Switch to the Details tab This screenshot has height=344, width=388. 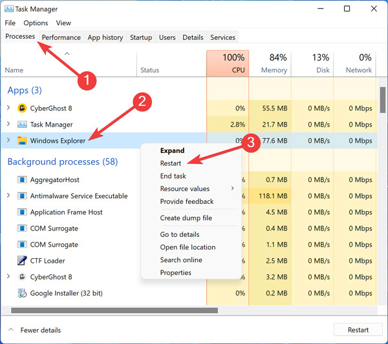coord(193,37)
